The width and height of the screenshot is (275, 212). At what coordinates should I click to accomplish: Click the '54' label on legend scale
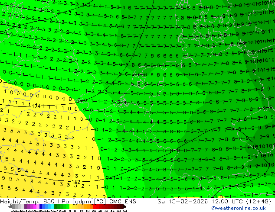(125, 211)
